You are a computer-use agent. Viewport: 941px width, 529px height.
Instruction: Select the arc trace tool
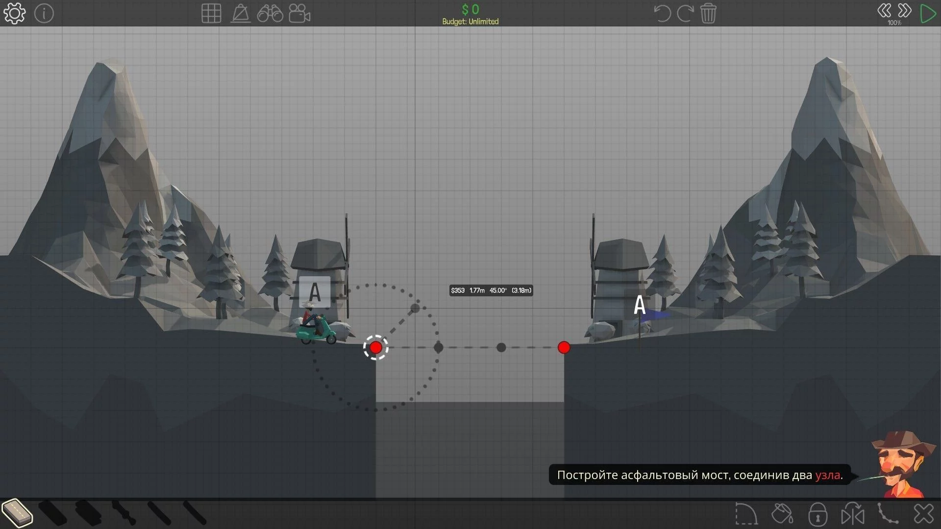746,514
